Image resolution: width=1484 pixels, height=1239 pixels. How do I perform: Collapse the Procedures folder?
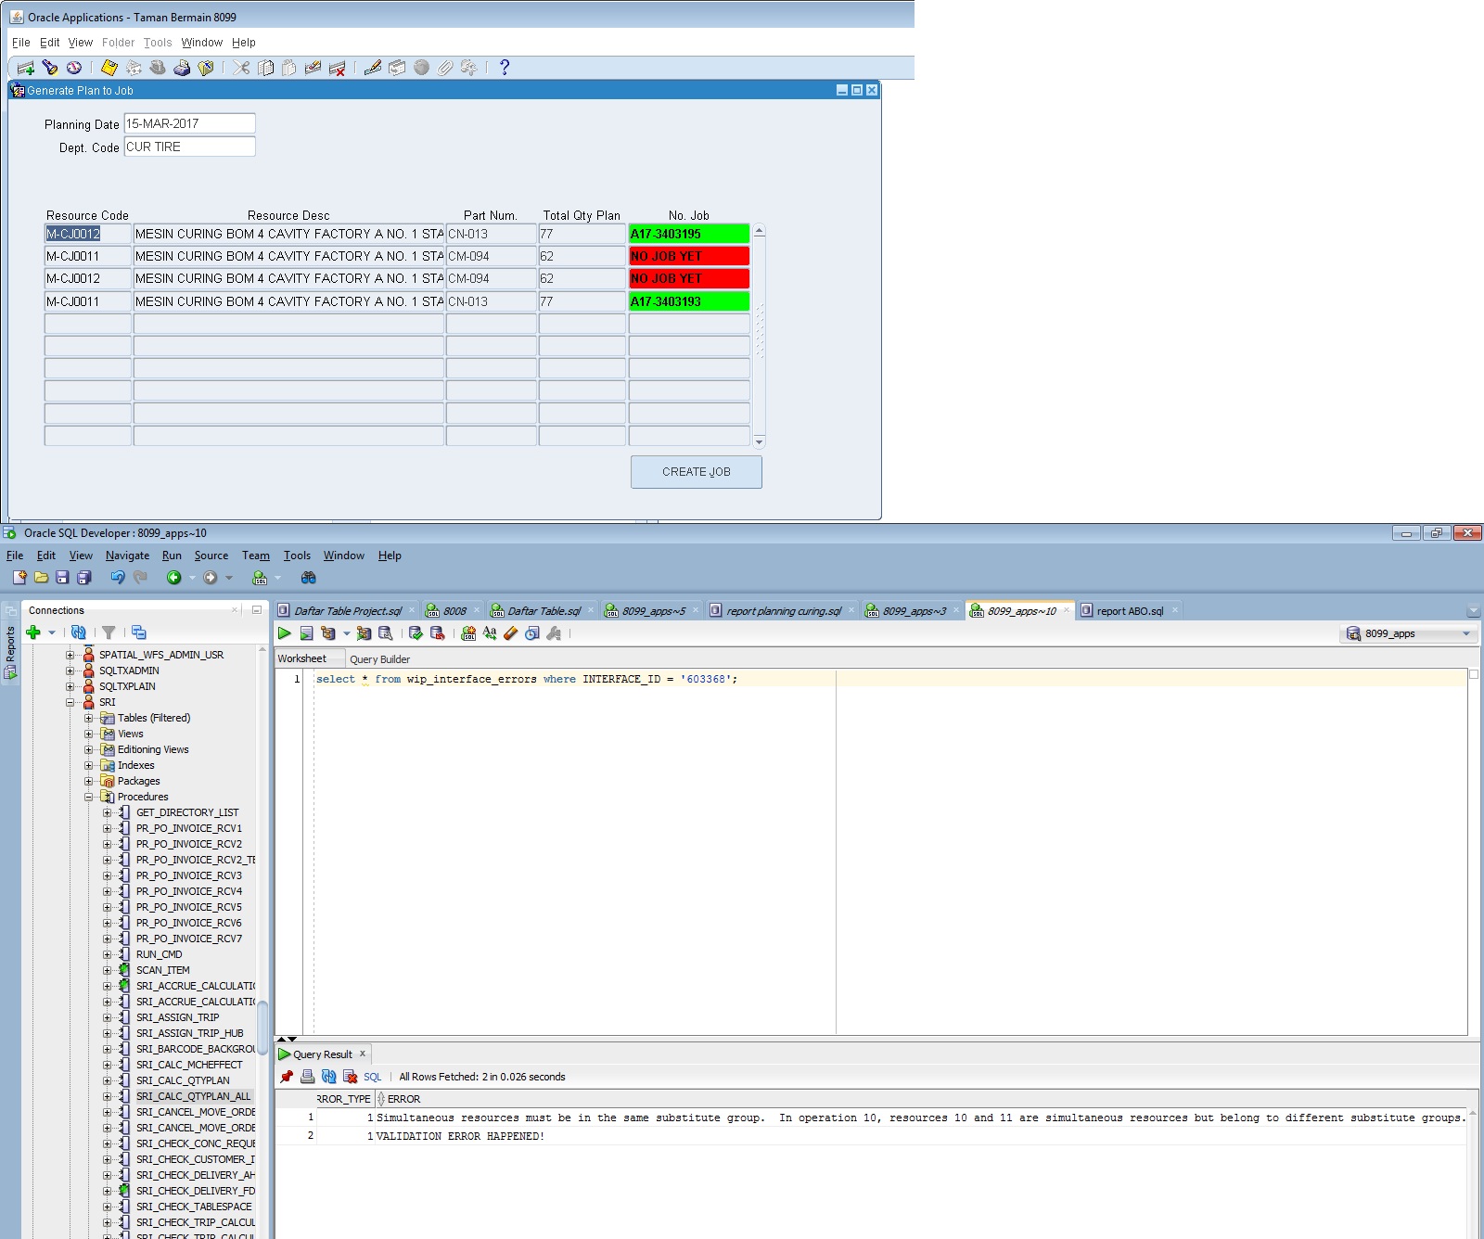tap(88, 797)
